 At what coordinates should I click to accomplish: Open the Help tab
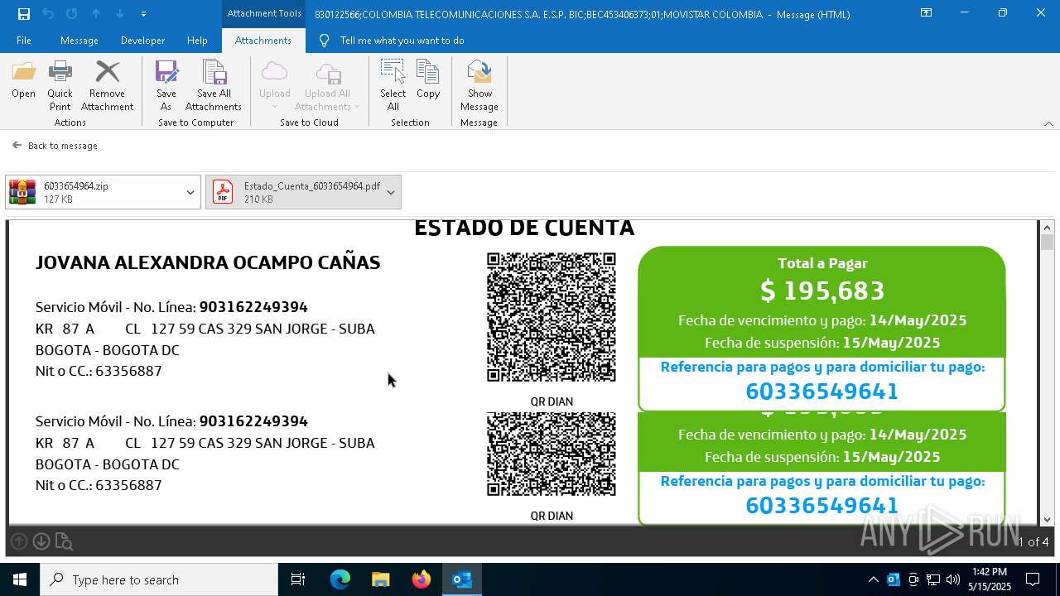(x=197, y=40)
